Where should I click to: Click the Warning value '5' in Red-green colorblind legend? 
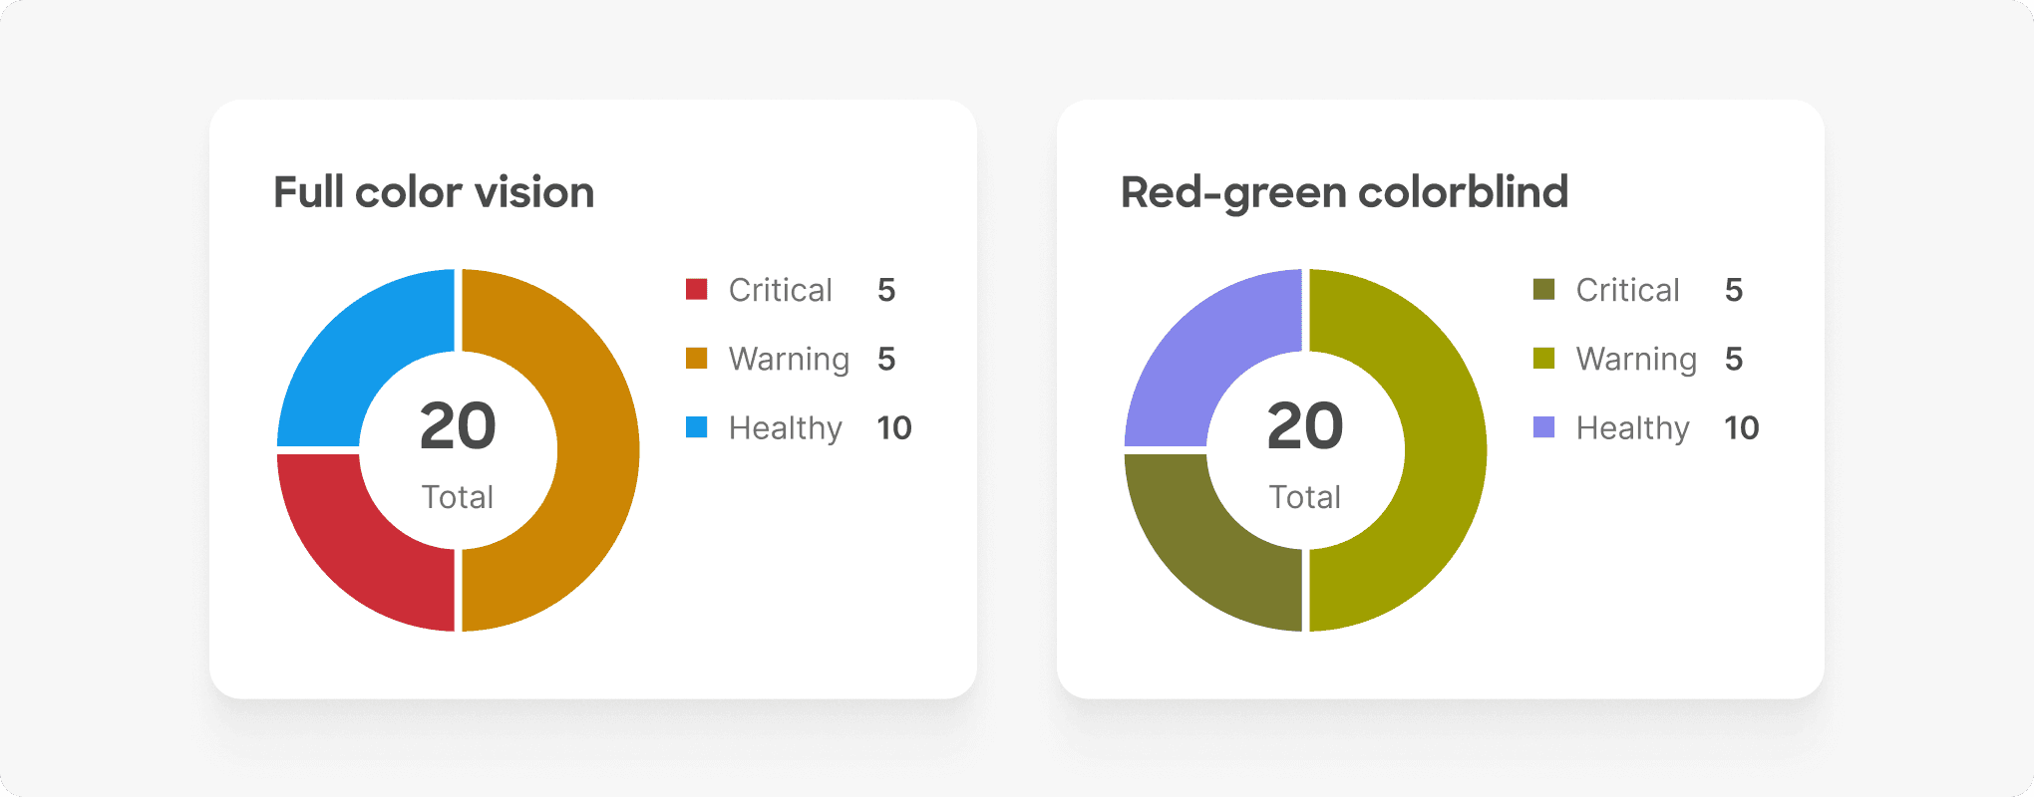[x=1734, y=359]
